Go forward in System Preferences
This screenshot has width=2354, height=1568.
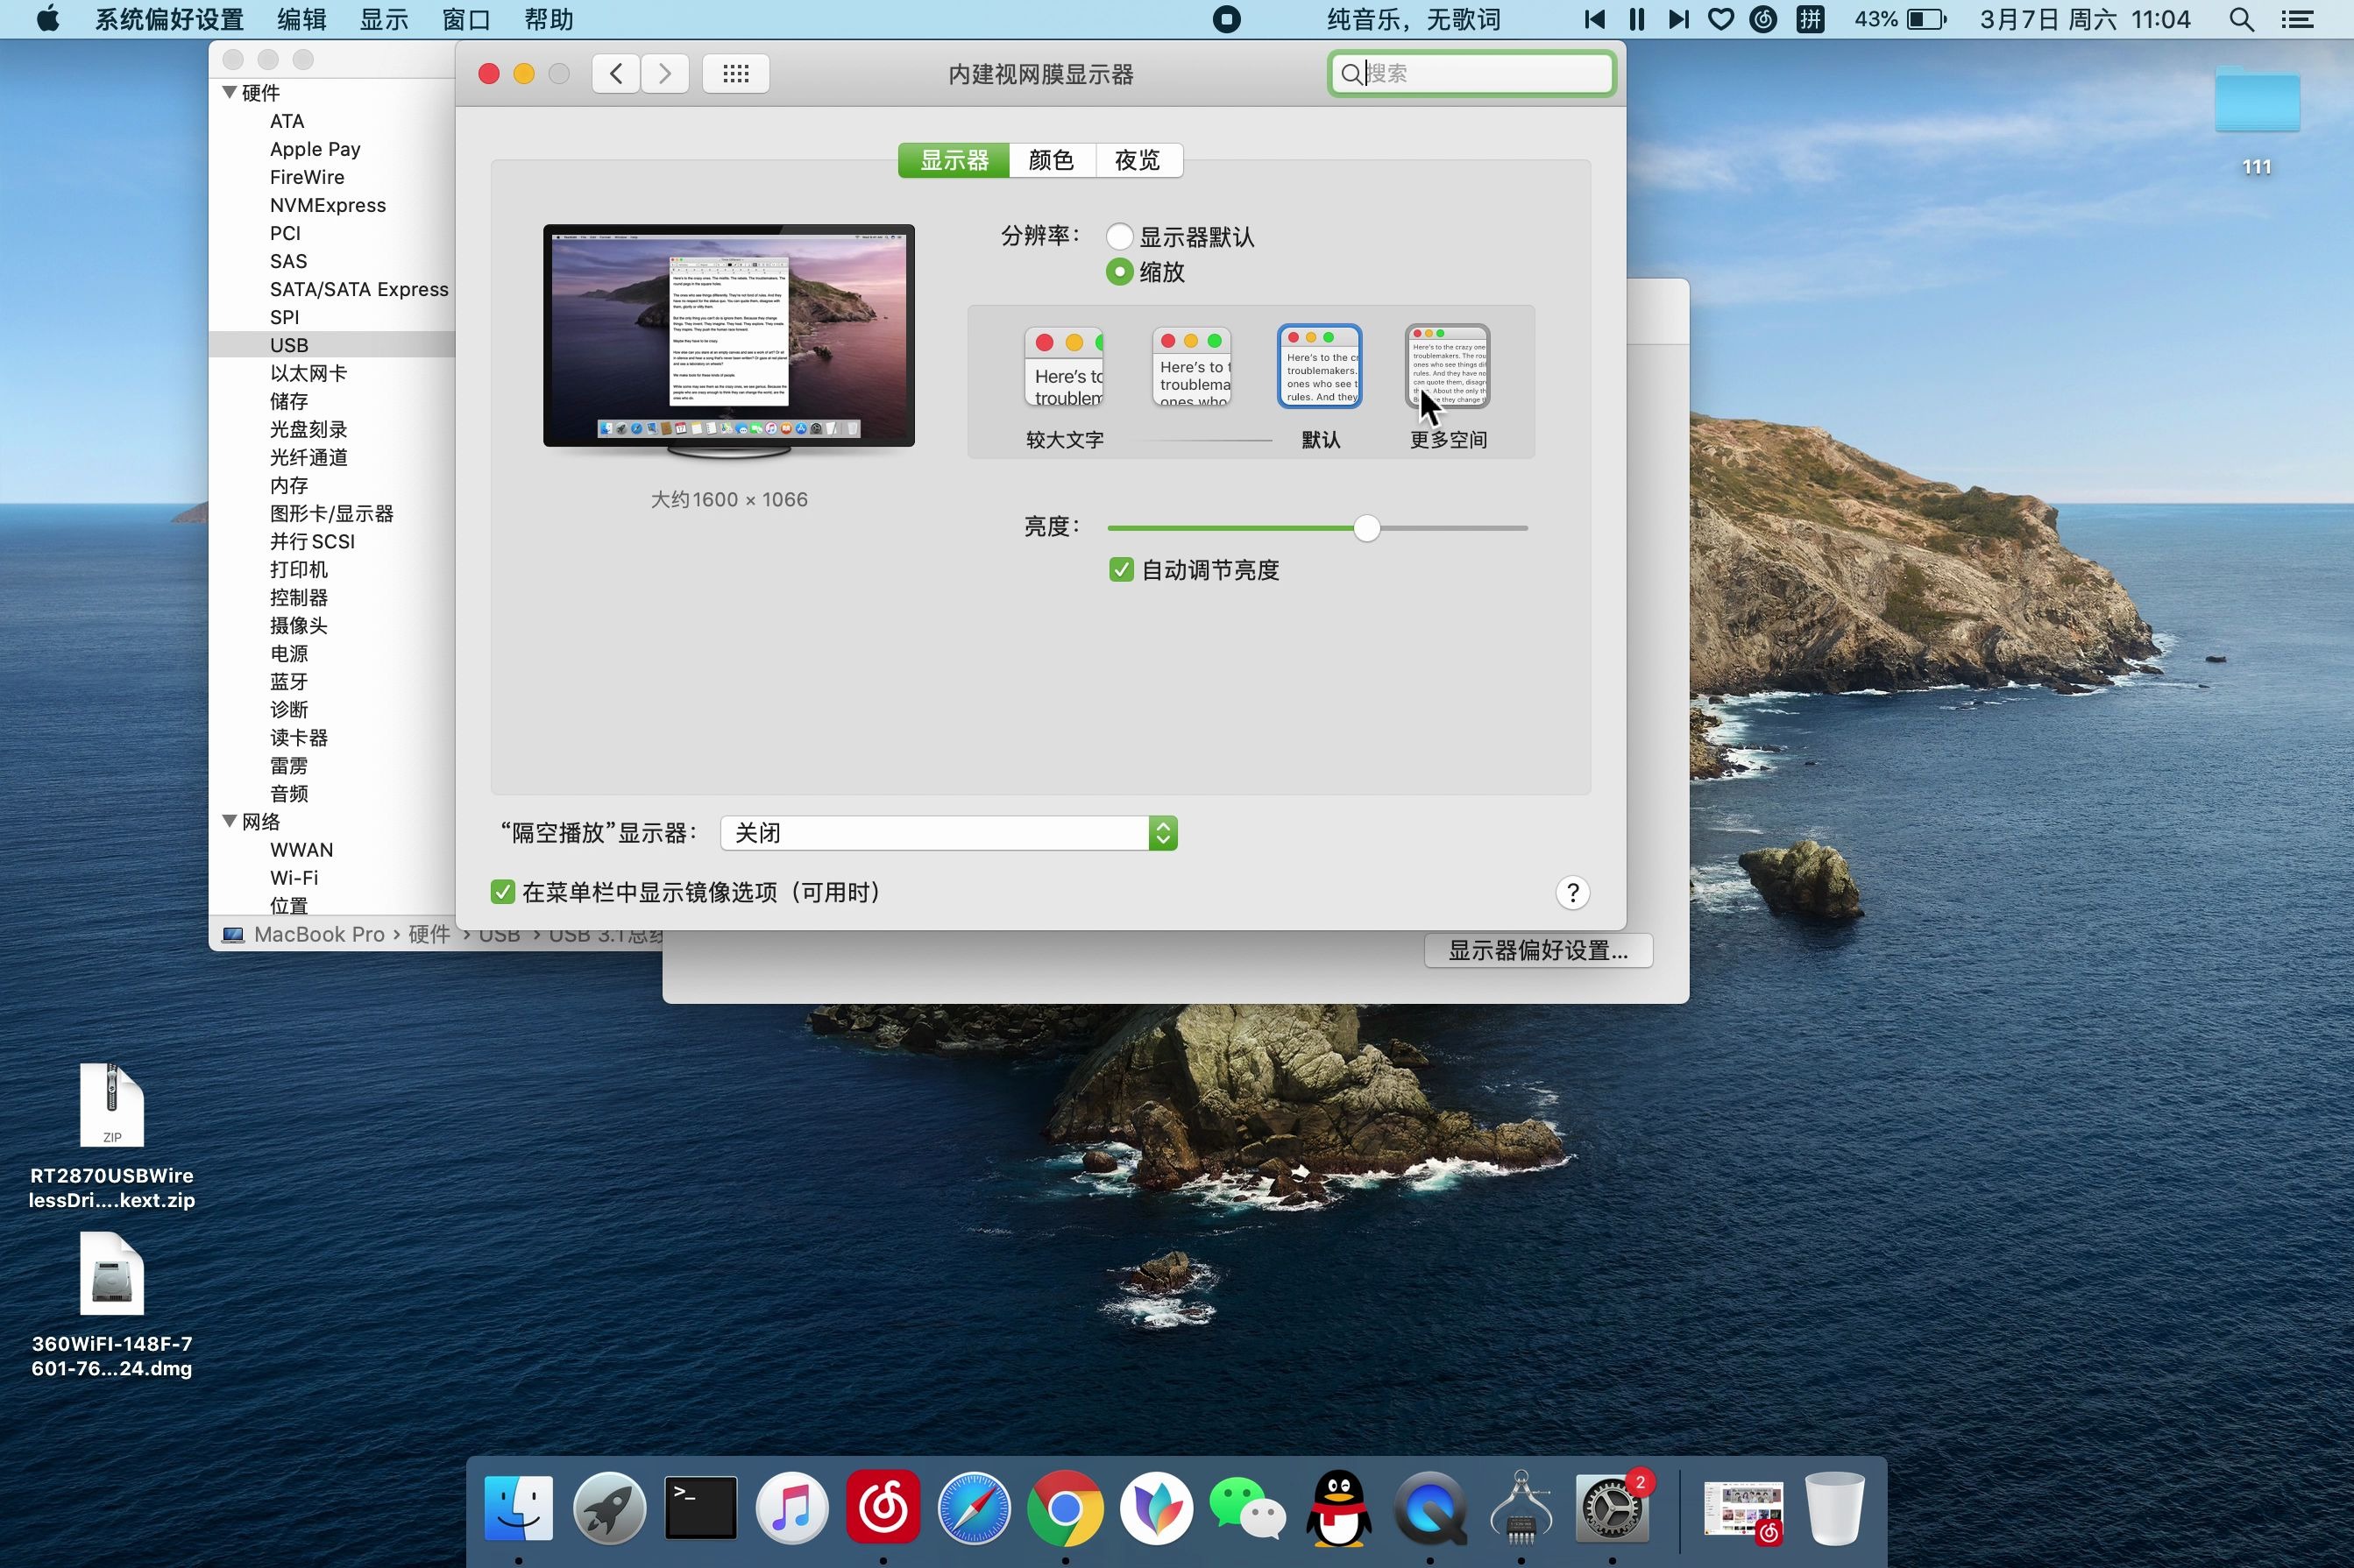tap(665, 73)
